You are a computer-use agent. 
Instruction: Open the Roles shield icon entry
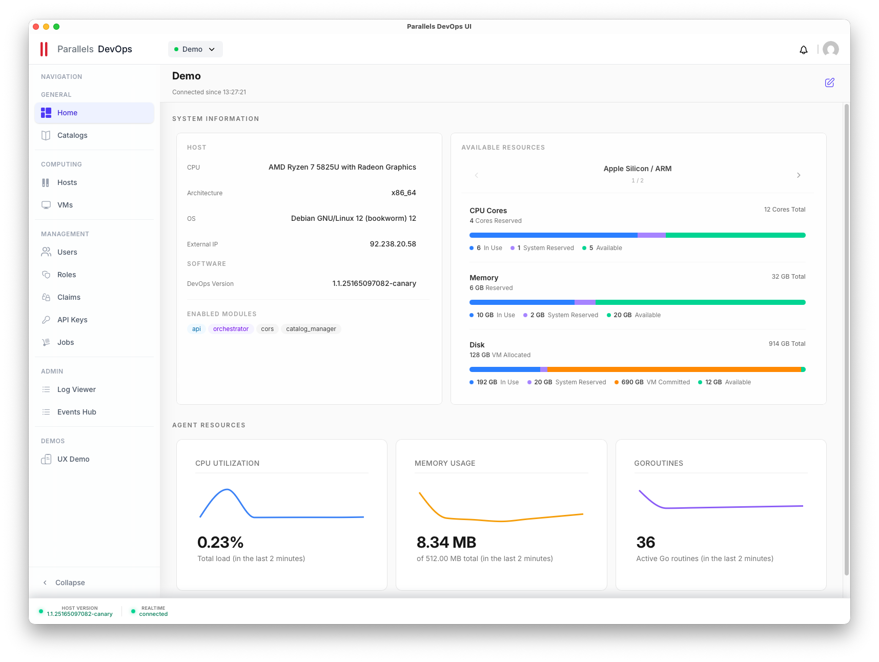point(46,275)
